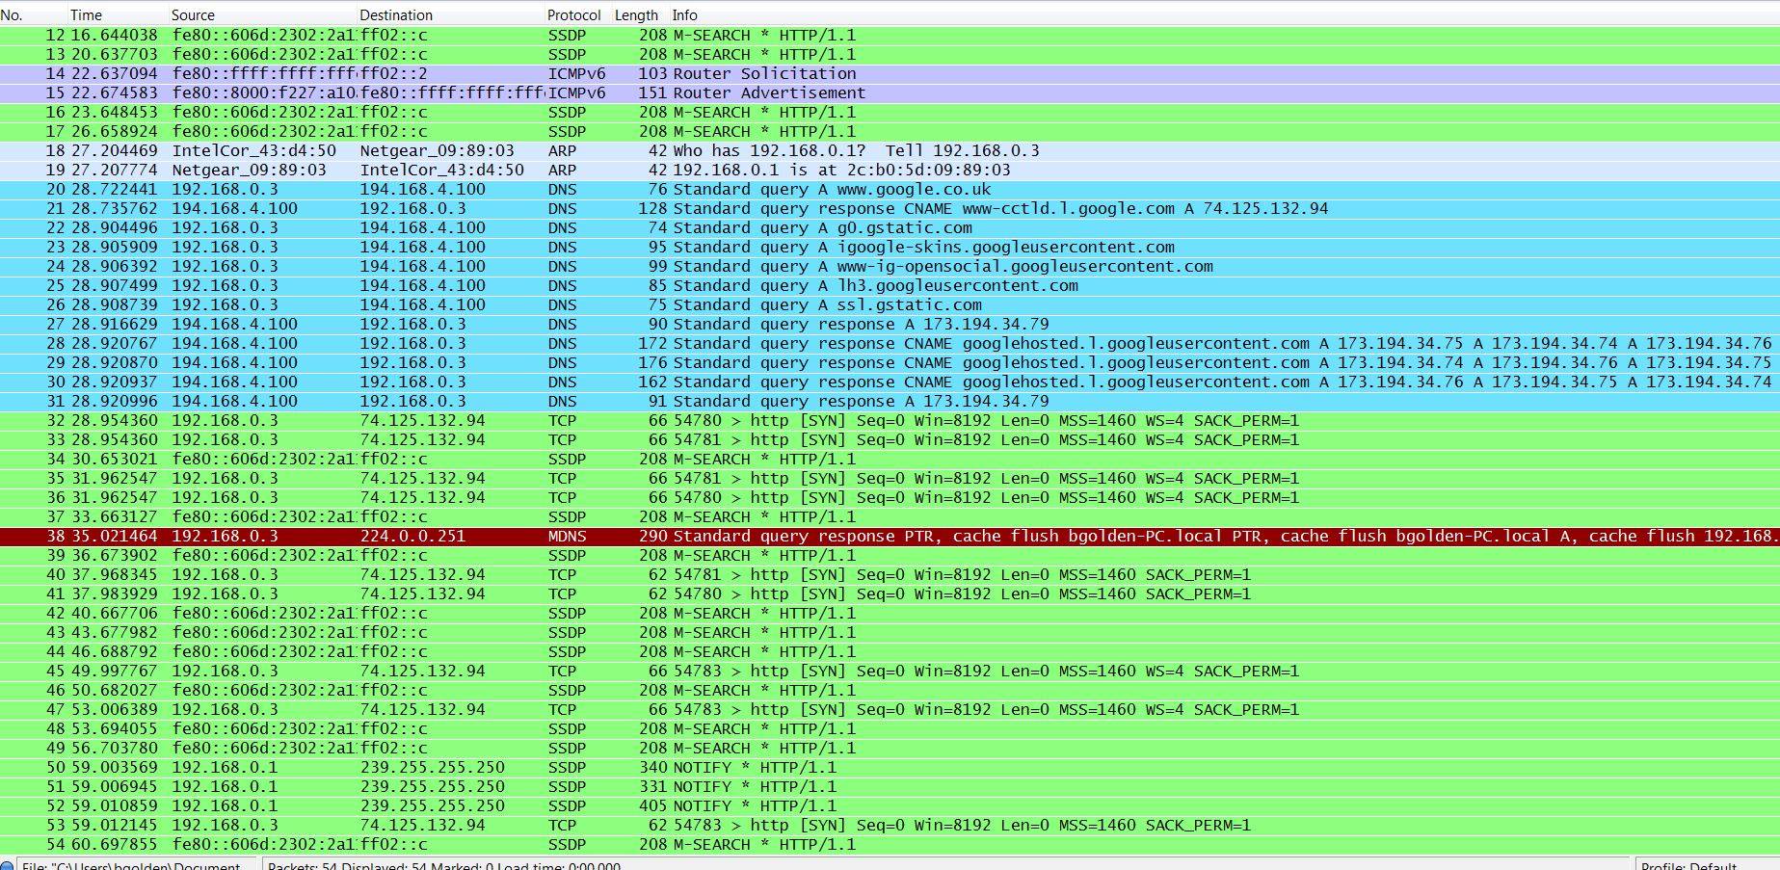Click the expert info icon in status bar
Screen dimensions: 1780x870
[6, 864]
